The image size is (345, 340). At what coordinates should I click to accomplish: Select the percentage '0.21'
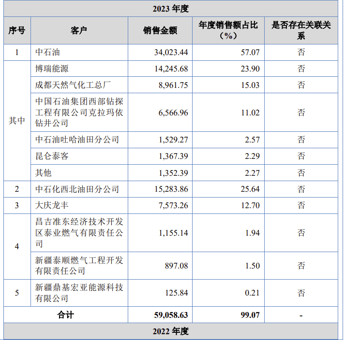(253, 293)
